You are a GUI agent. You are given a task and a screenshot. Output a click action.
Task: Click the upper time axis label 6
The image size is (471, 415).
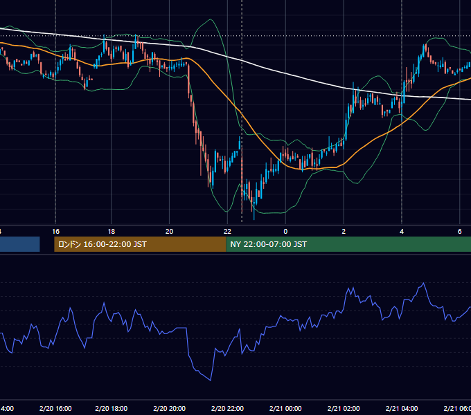point(460,232)
